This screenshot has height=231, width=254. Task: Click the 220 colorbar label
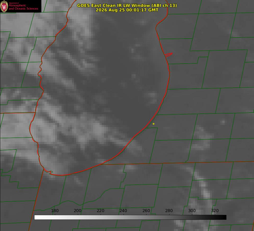[x=100, y=211]
